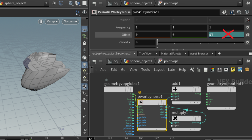This screenshot has width=252, height=140.
Task: Open the Layout menu in network editor
Action: point(159,70)
